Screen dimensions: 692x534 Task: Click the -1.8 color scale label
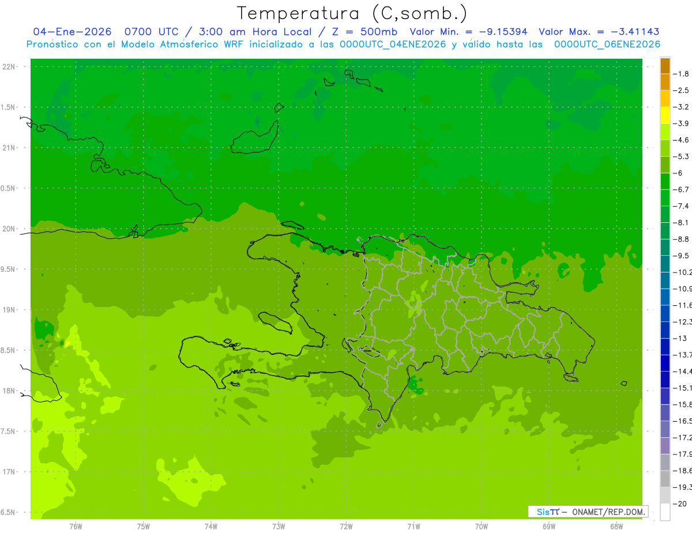pyautogui.click(x=680, y=74)
